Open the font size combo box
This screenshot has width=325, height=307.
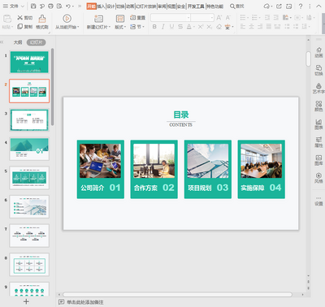point(202,18)
